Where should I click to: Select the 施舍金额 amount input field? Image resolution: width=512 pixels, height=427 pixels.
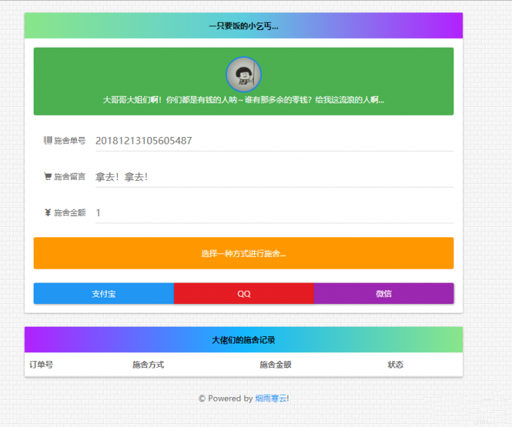point(274,213)
